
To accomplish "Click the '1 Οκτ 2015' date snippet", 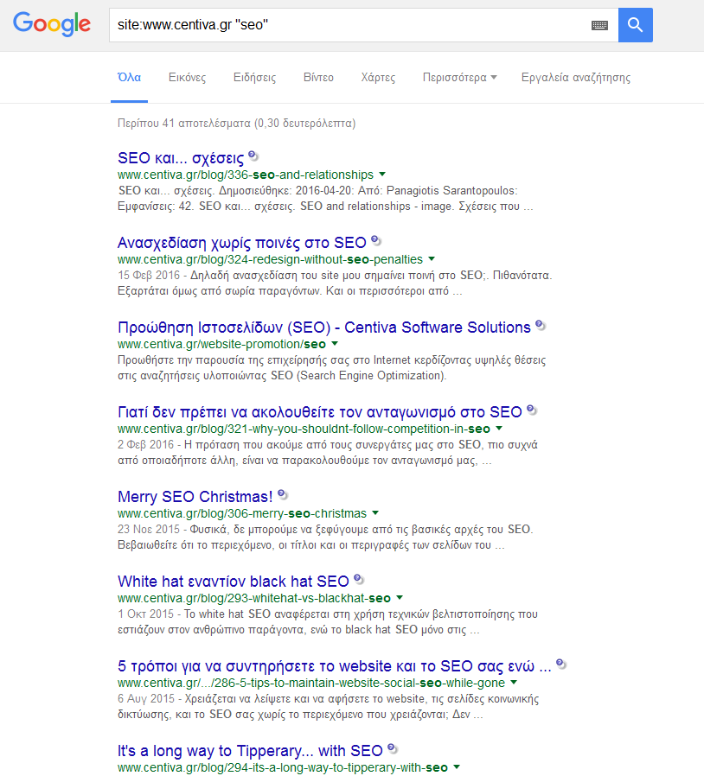I will pos(145,614).
